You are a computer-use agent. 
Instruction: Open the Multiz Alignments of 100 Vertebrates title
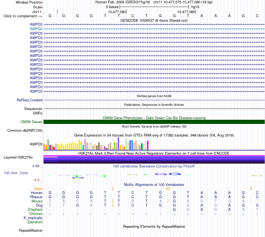coord(154,185)
